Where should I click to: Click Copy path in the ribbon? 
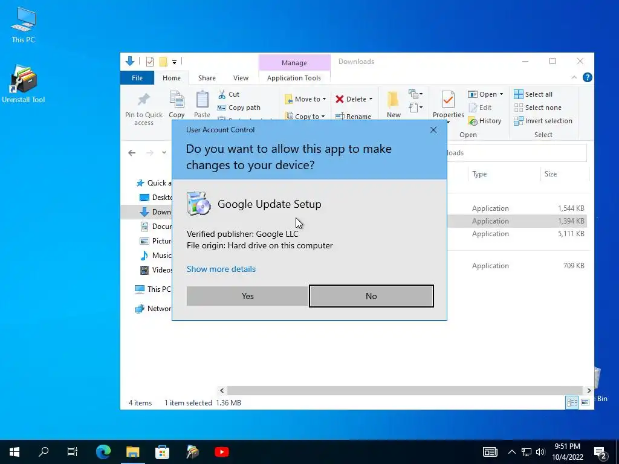239,108
